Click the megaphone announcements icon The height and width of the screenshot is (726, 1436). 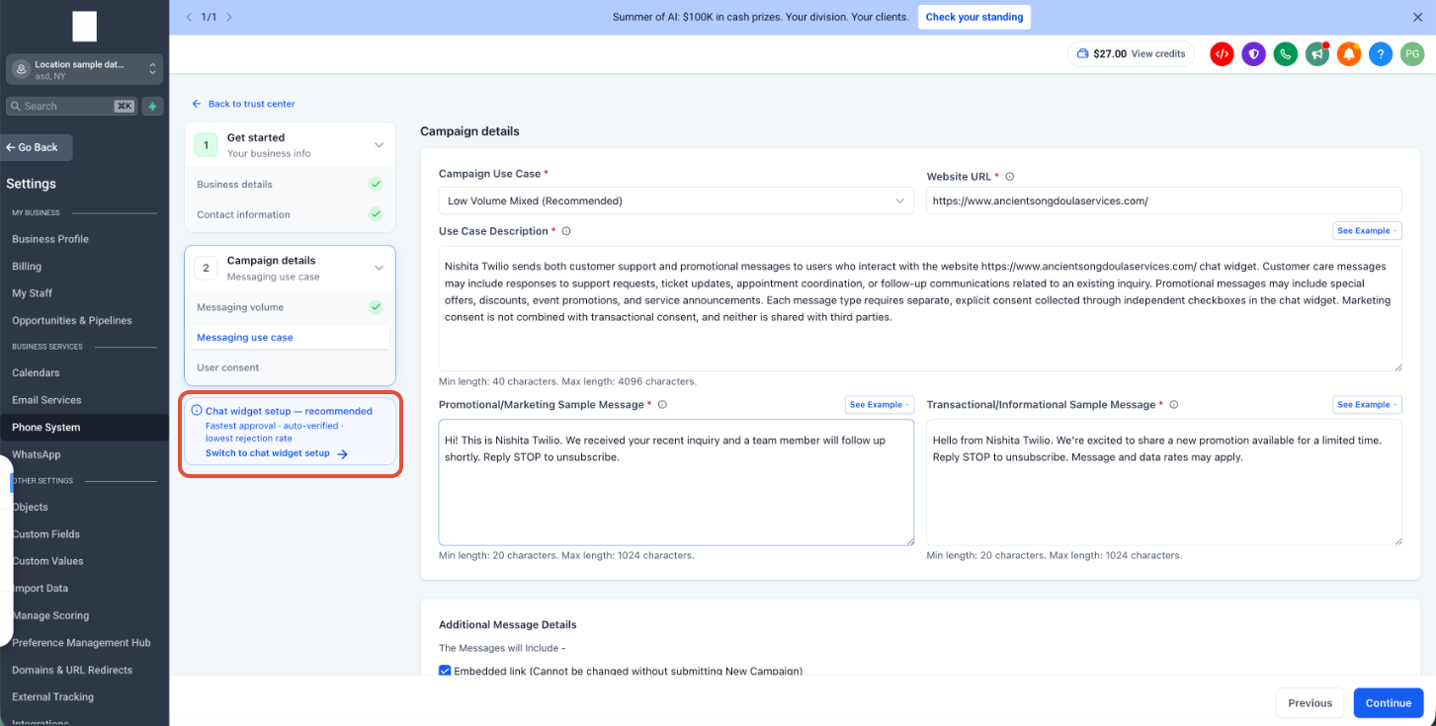pyautogui.click(x=1316, y=54)
